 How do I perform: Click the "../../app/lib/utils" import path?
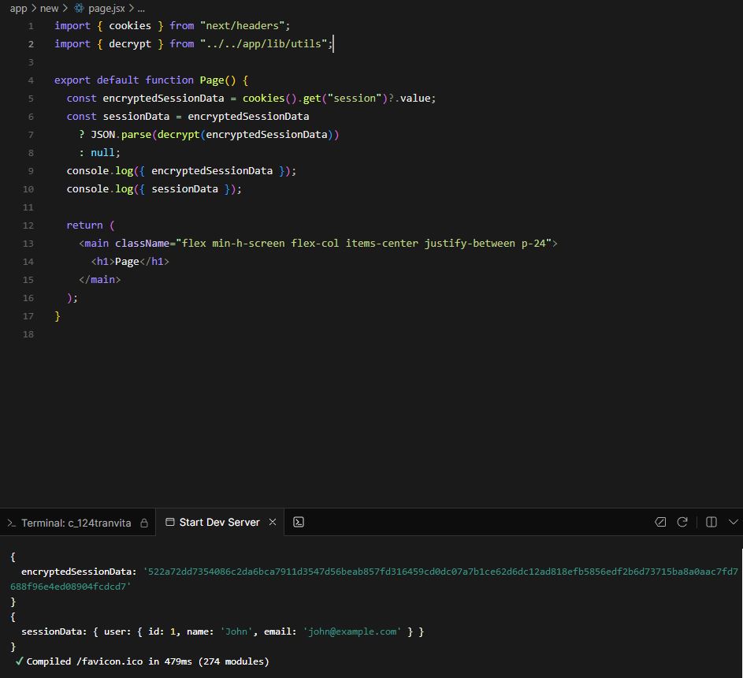point(263,44)
